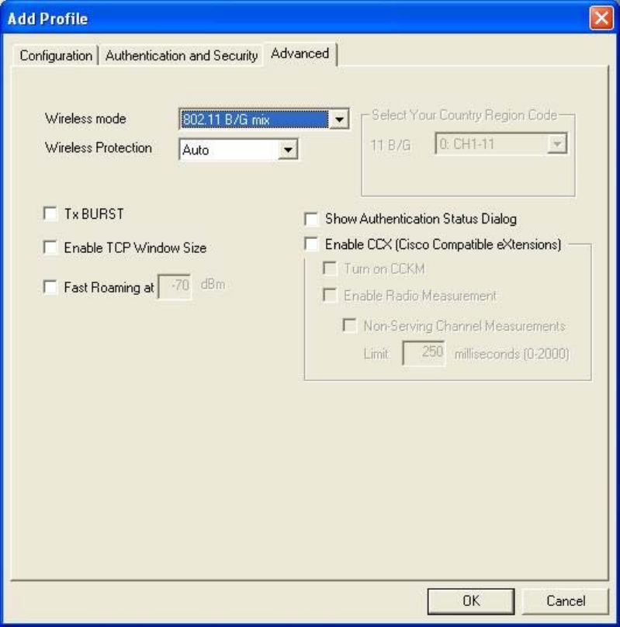Toggle Turn on CCKM checkbox
This screenshot has width=620, height=627.
pos(330,269)
